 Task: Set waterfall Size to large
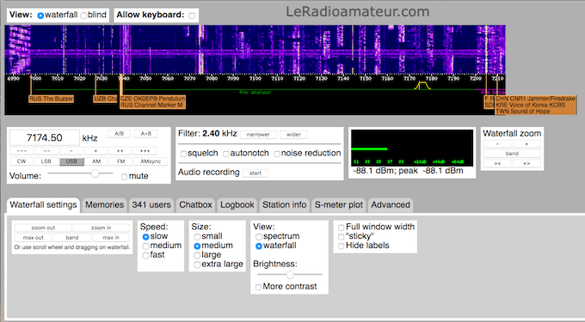click(x=197, y=255)
